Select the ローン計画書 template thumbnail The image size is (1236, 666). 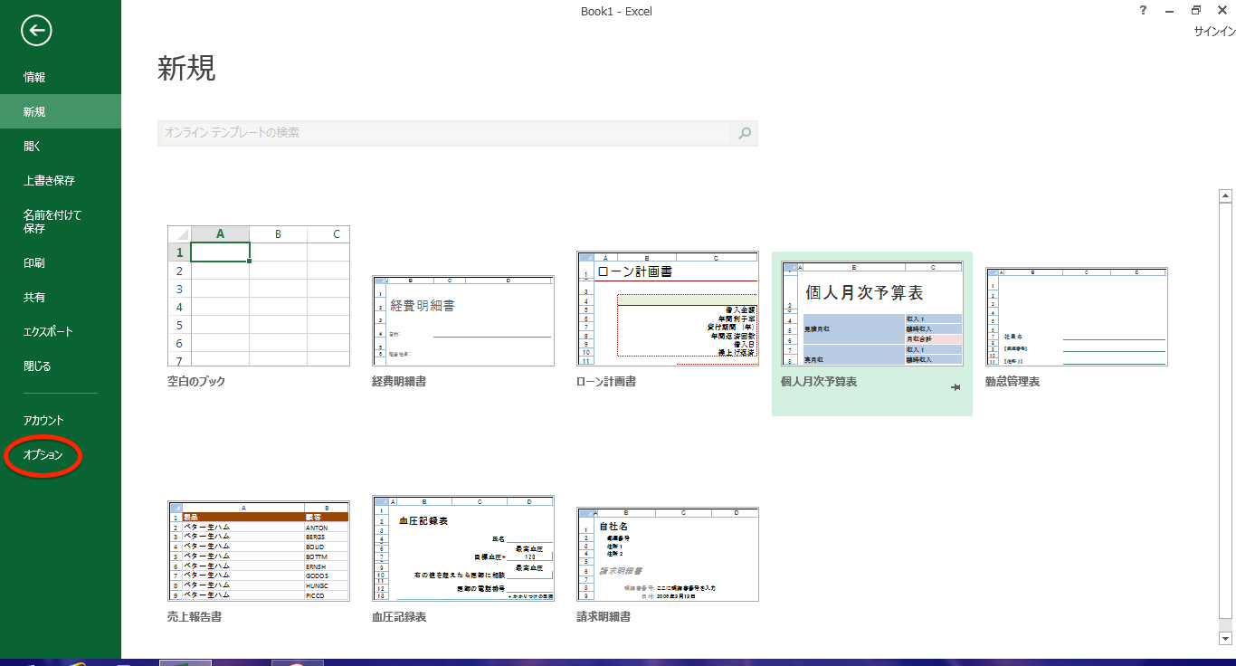click(668, 309)
